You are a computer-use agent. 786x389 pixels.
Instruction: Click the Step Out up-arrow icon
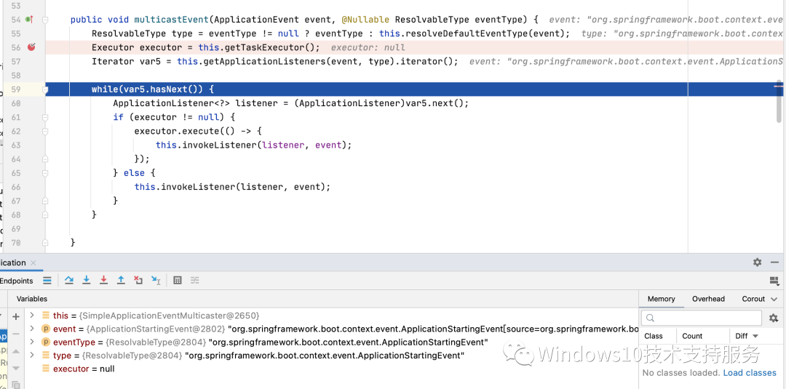pyautogui.click(x=121, y=281)
